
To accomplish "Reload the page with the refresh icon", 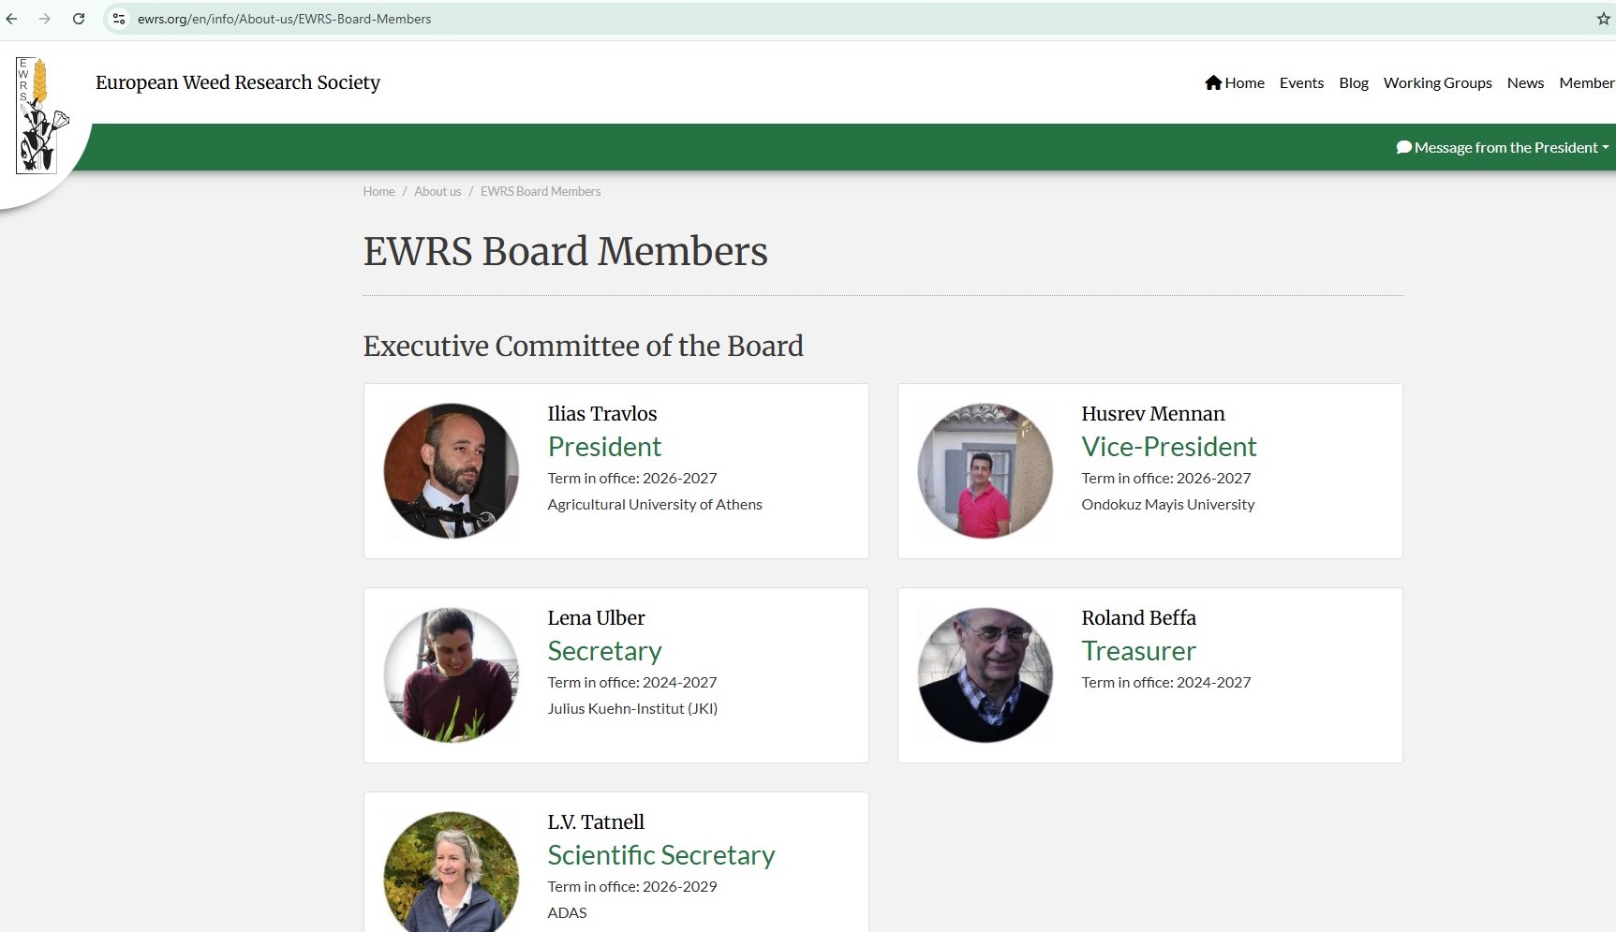I will pyautogui.click(x=79, y=19).
